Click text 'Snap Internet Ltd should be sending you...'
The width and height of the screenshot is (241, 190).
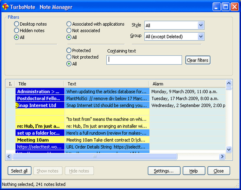point(106,105)
